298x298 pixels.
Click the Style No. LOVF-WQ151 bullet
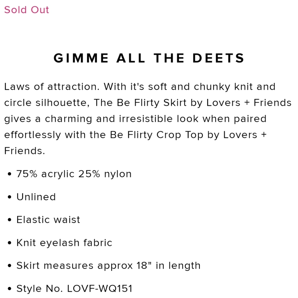[74, 288]
